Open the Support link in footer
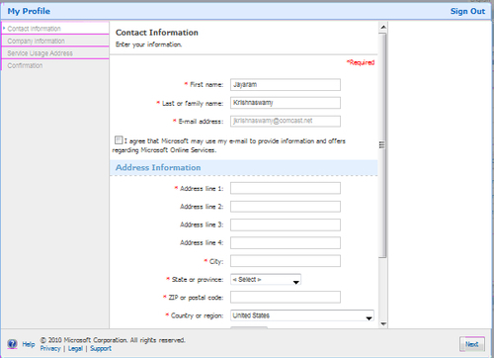494x358 pixels. (x=101, y=348)
